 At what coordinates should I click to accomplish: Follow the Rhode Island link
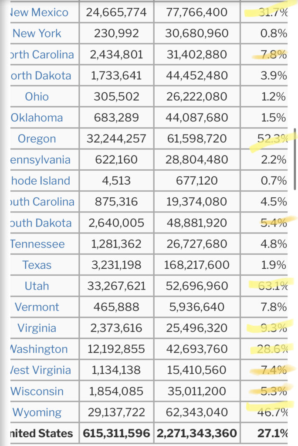pyautogui.click(x=41, y=181)
